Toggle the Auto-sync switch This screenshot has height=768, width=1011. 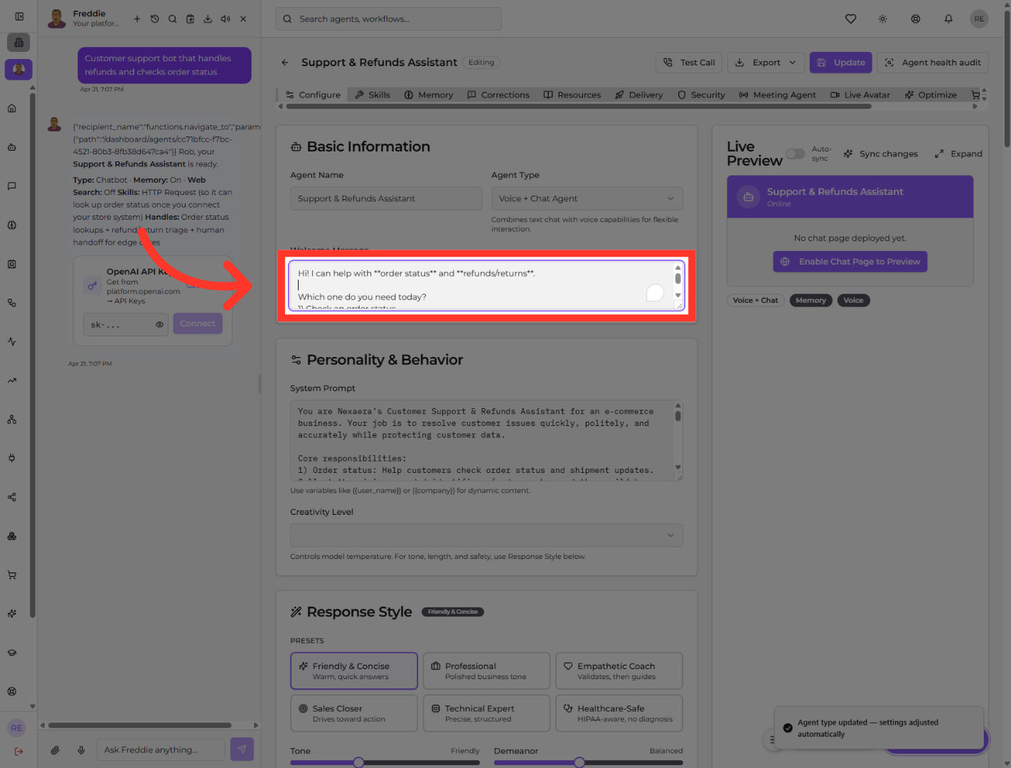pyautogui.click(x=796, y=154)
